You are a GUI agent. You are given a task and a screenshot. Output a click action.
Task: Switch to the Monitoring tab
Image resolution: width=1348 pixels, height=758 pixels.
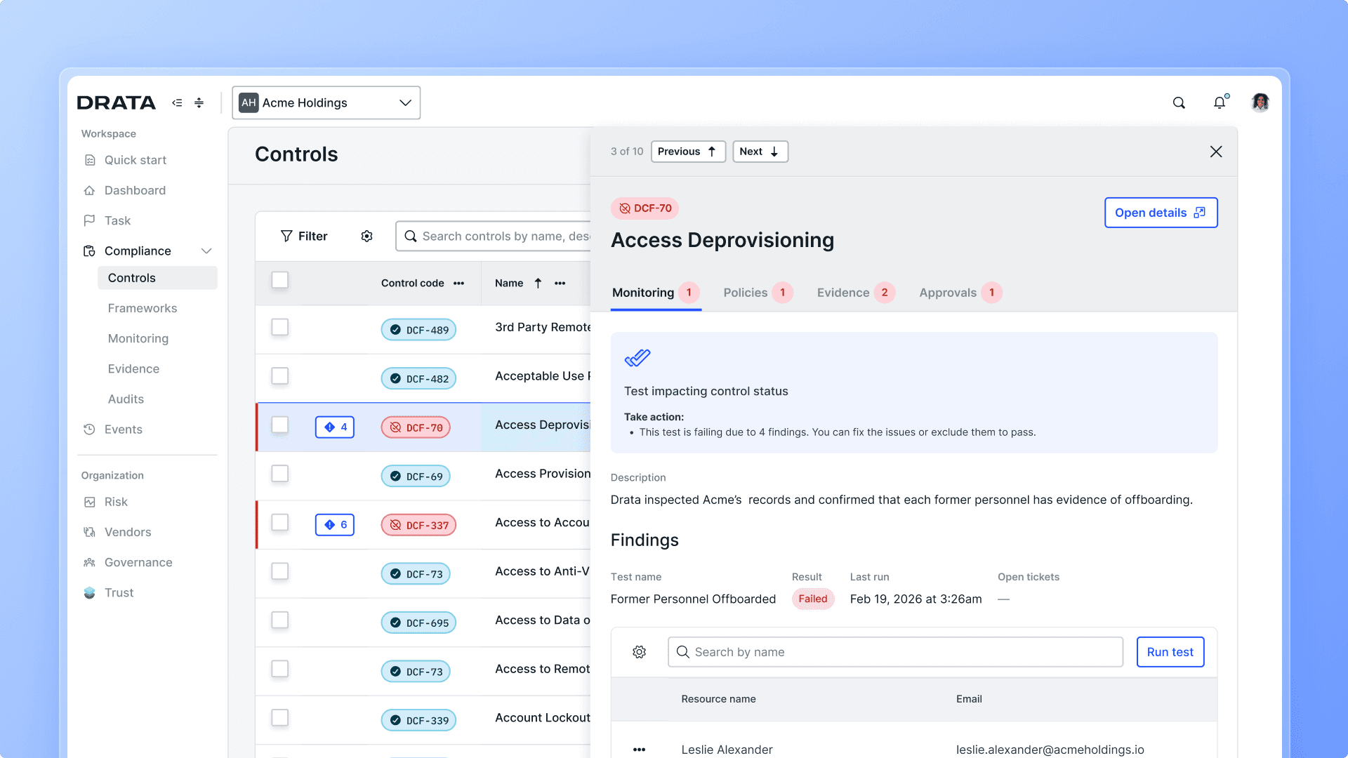(655, 293)
